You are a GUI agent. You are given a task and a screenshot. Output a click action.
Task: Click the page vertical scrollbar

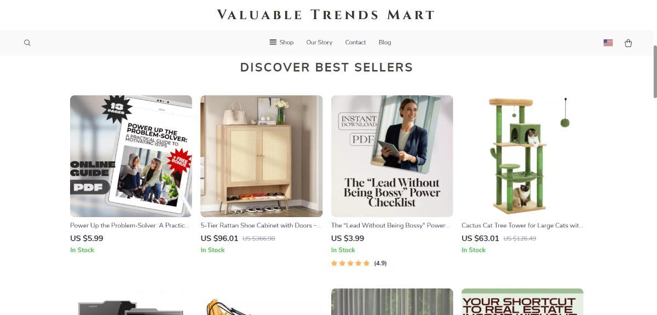(x=654, y=71)
